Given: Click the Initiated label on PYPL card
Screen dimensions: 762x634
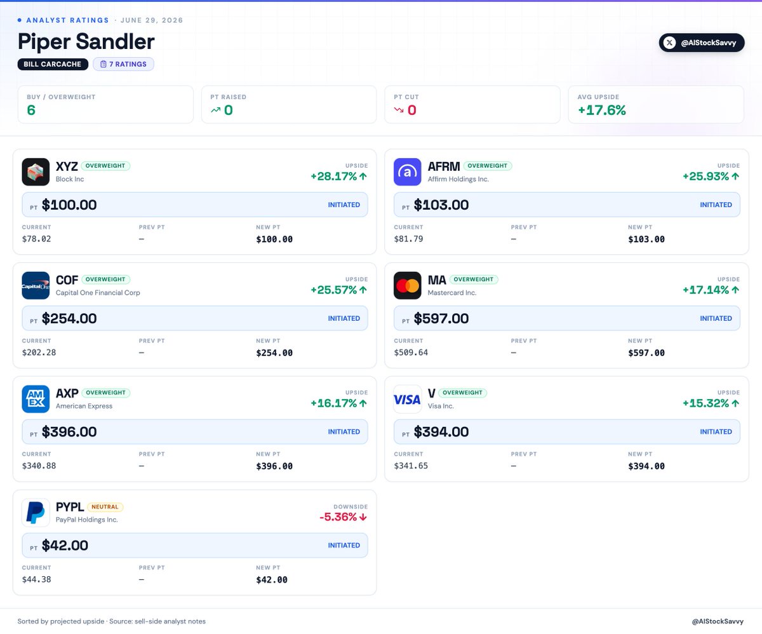Looking at the screenshot, I should [344, 545].
